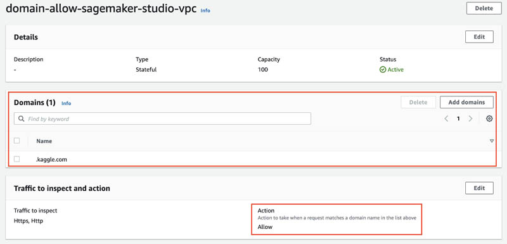
Task: Click the Allow action value
Action: coord(265,227)
